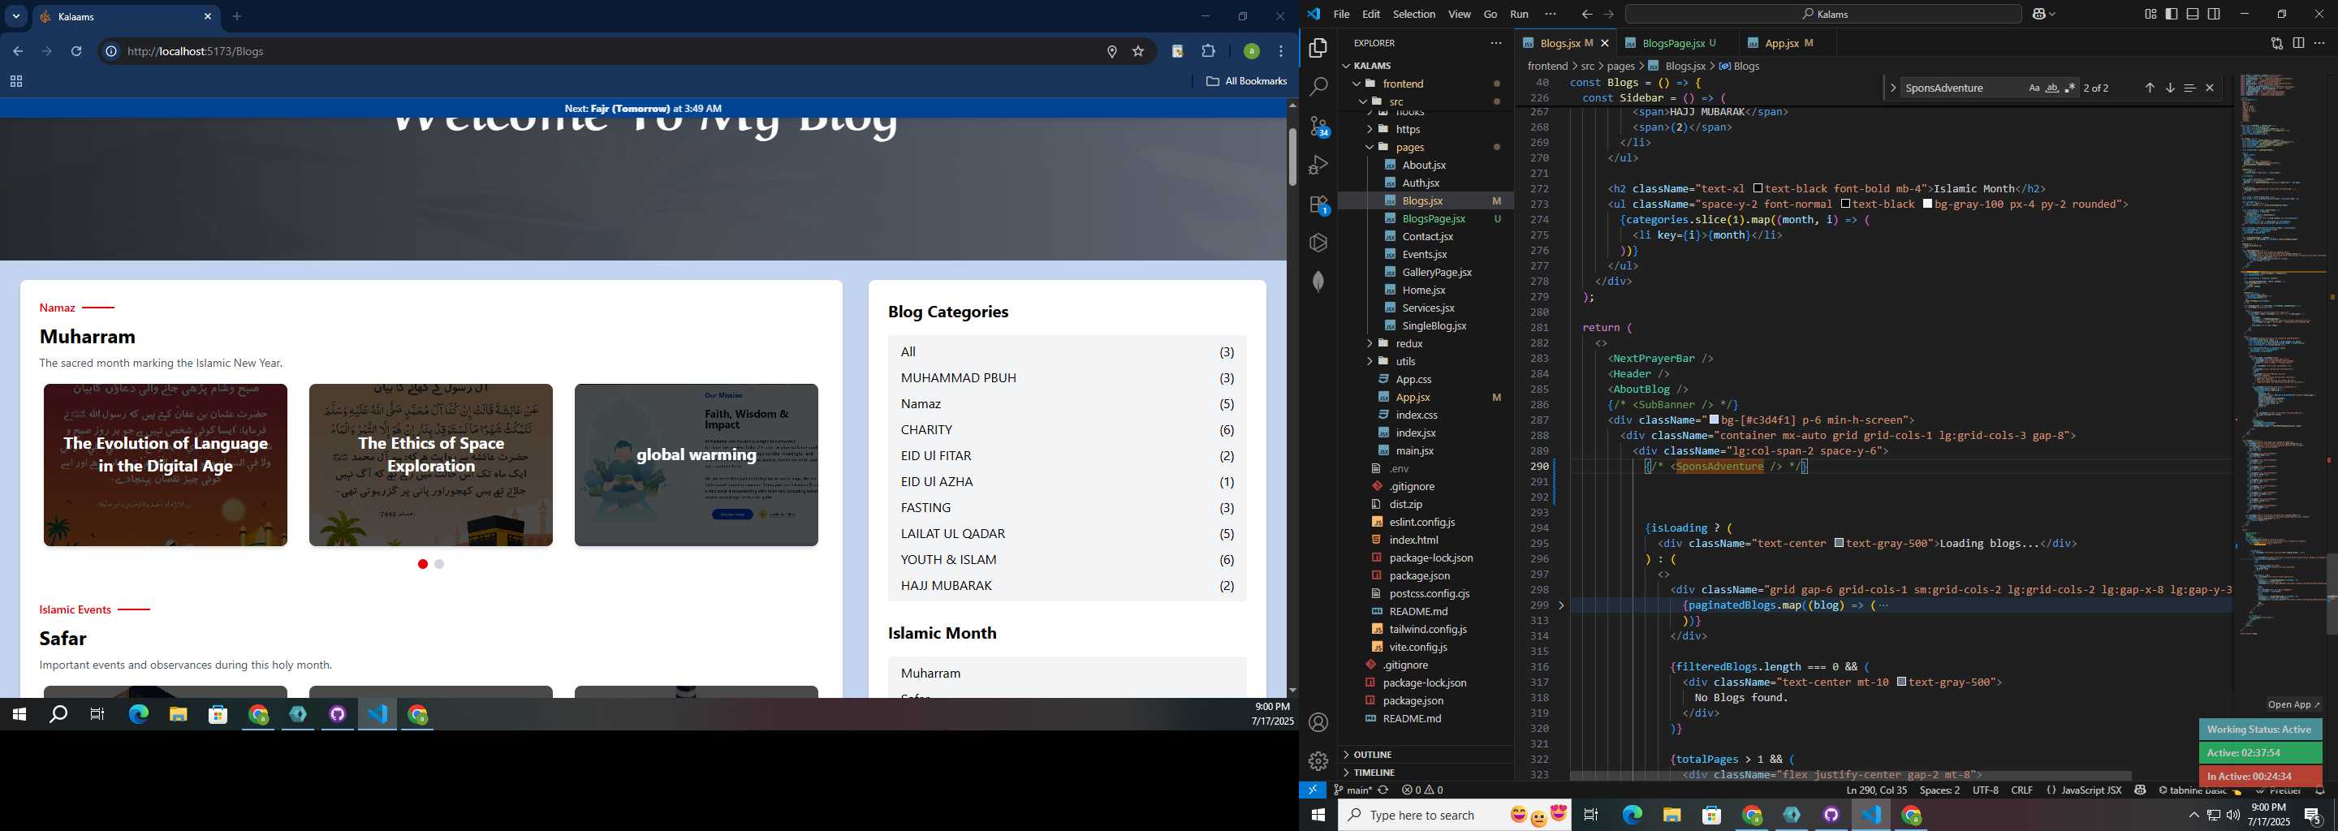Open the Run and Debug view

coord(1318,165)
